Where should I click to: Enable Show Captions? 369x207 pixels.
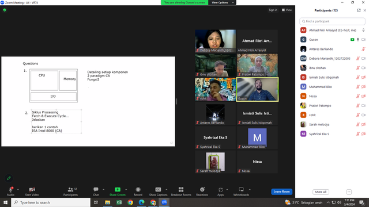tap(158, 191)
